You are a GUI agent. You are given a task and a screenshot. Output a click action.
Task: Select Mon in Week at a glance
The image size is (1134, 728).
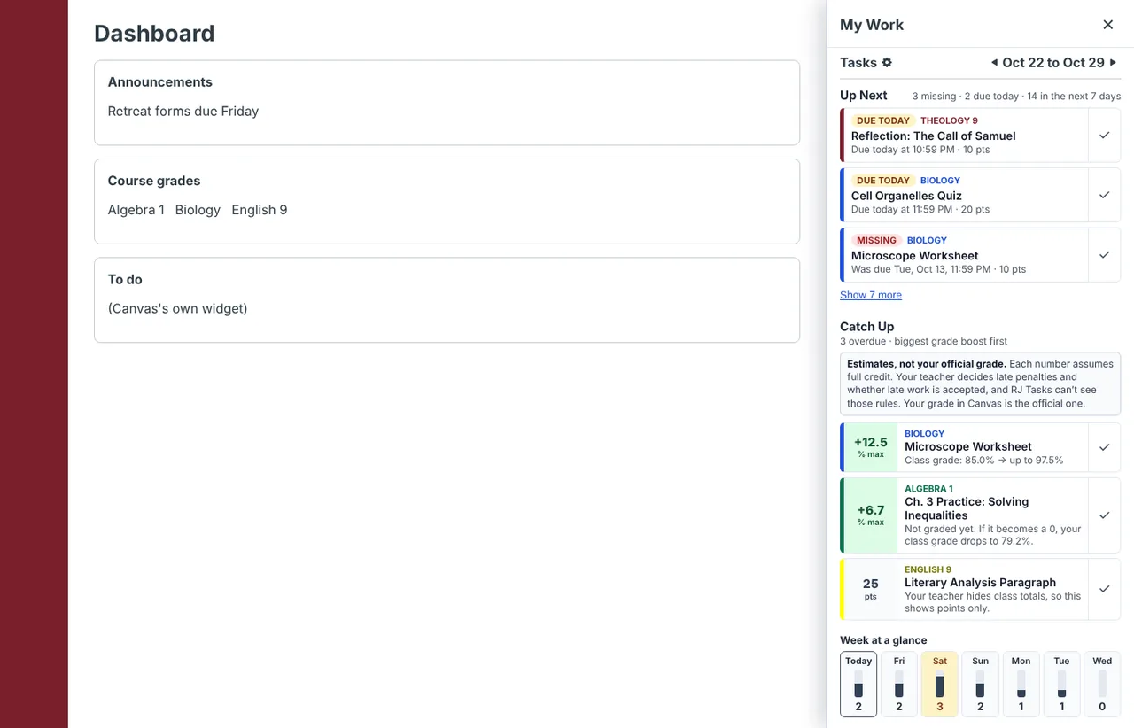pyautogui.click(x=1021, y=684)
